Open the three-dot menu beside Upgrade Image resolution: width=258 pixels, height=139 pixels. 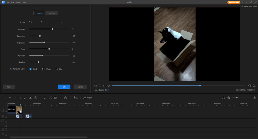(243, 2)
